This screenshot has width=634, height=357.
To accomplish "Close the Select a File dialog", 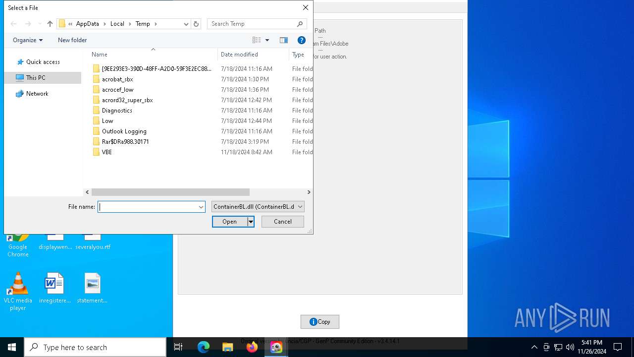I will point(306,7).
